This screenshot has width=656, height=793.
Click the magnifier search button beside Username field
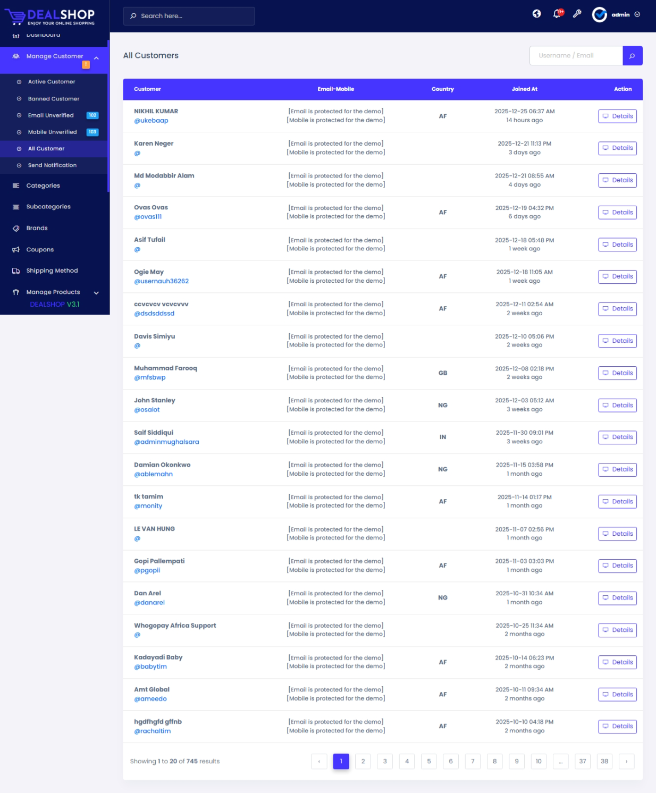click(632, 56)
